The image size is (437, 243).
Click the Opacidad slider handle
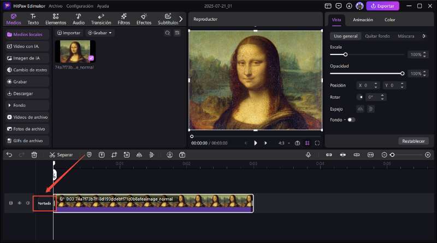(x=403, y=73)
